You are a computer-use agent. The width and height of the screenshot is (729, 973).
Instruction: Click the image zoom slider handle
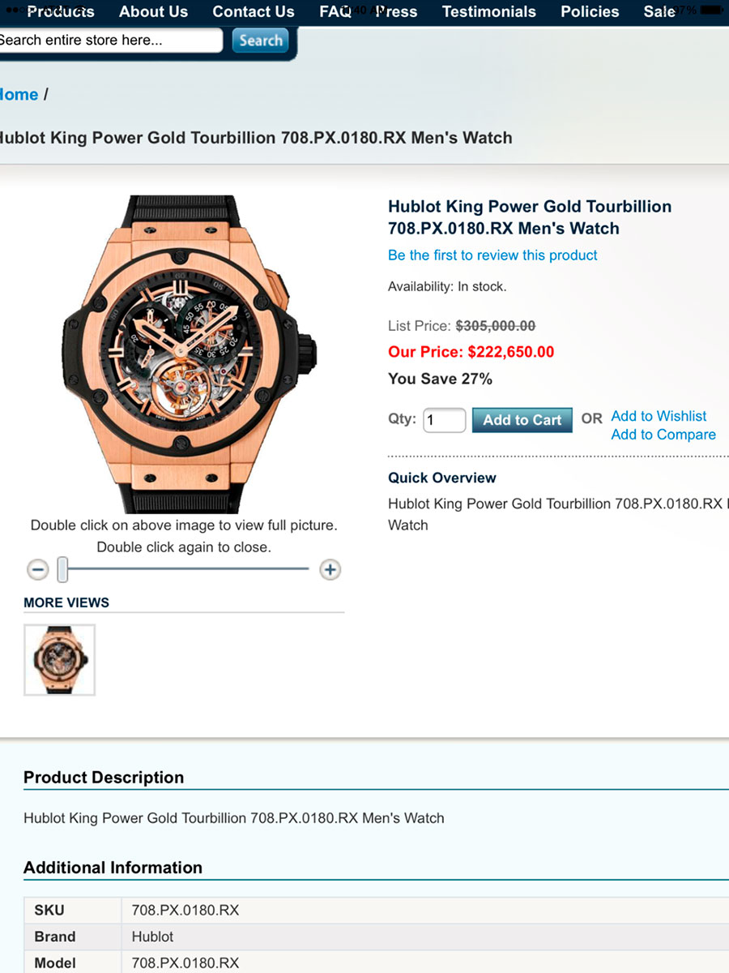click(62, 570)
